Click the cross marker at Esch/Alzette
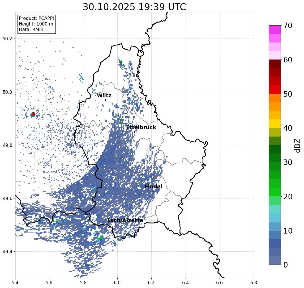304x288 pixels. 116,225
